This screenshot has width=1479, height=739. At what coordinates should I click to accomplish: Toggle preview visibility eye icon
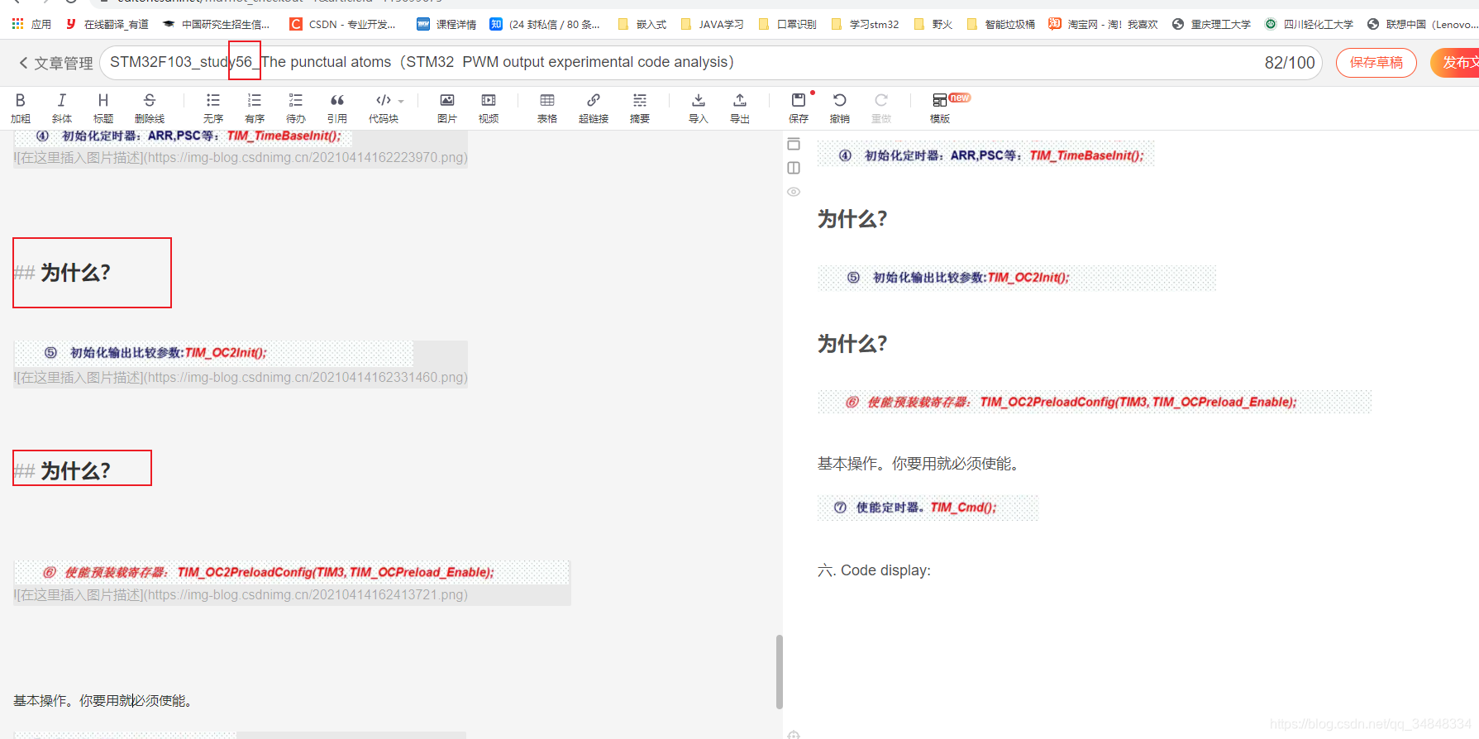(x=794, y=192)
